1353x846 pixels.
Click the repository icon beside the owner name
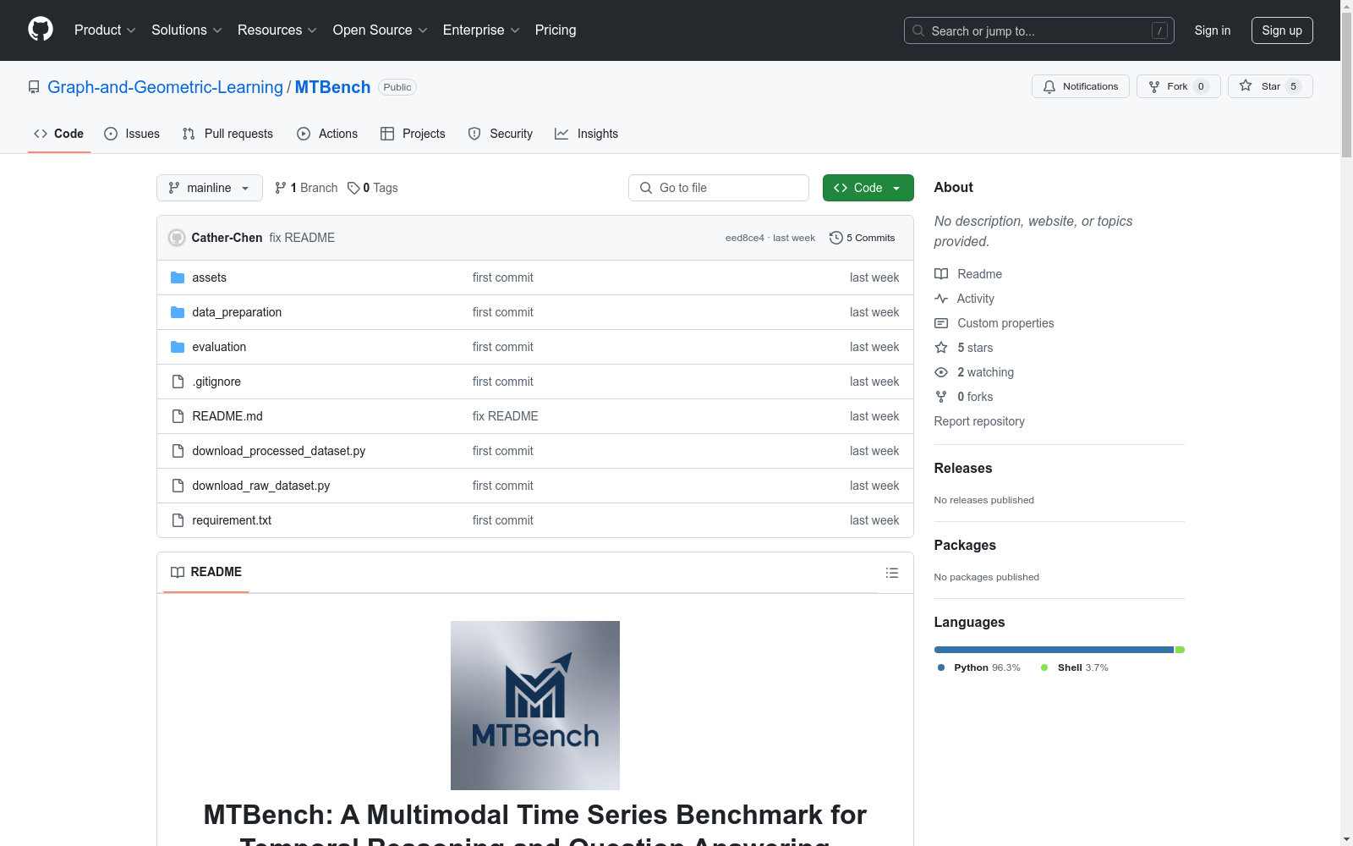[34, 87]
